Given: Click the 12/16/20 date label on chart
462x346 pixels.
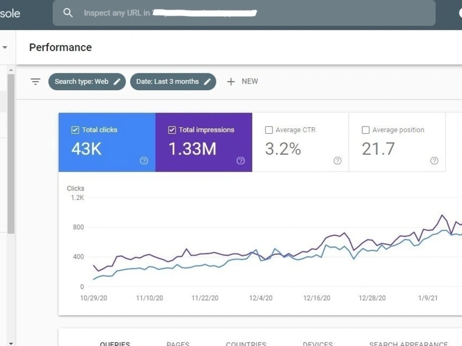Looking at the screenshot, I should pos(317,298).
